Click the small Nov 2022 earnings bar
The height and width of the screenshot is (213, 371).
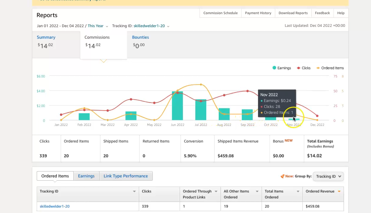294,119
